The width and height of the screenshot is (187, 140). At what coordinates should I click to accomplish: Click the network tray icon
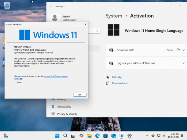(159, 136)
